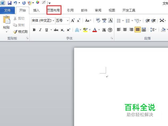Image resolution: width=168 pixels, height=126 pixels.
Task: Click the color wheel icon in quick access
Action: coord(37,2)
